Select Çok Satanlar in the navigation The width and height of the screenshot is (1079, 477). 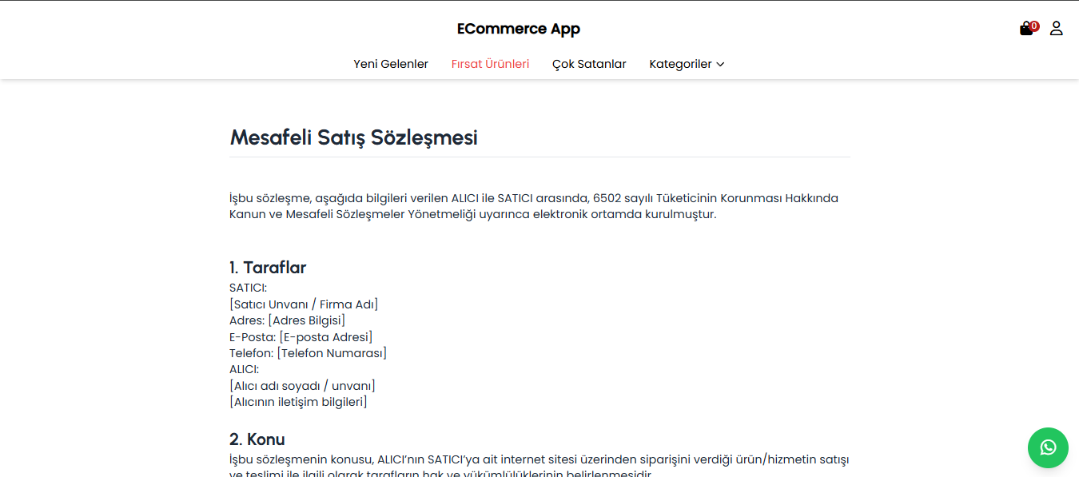click(589, 64)
